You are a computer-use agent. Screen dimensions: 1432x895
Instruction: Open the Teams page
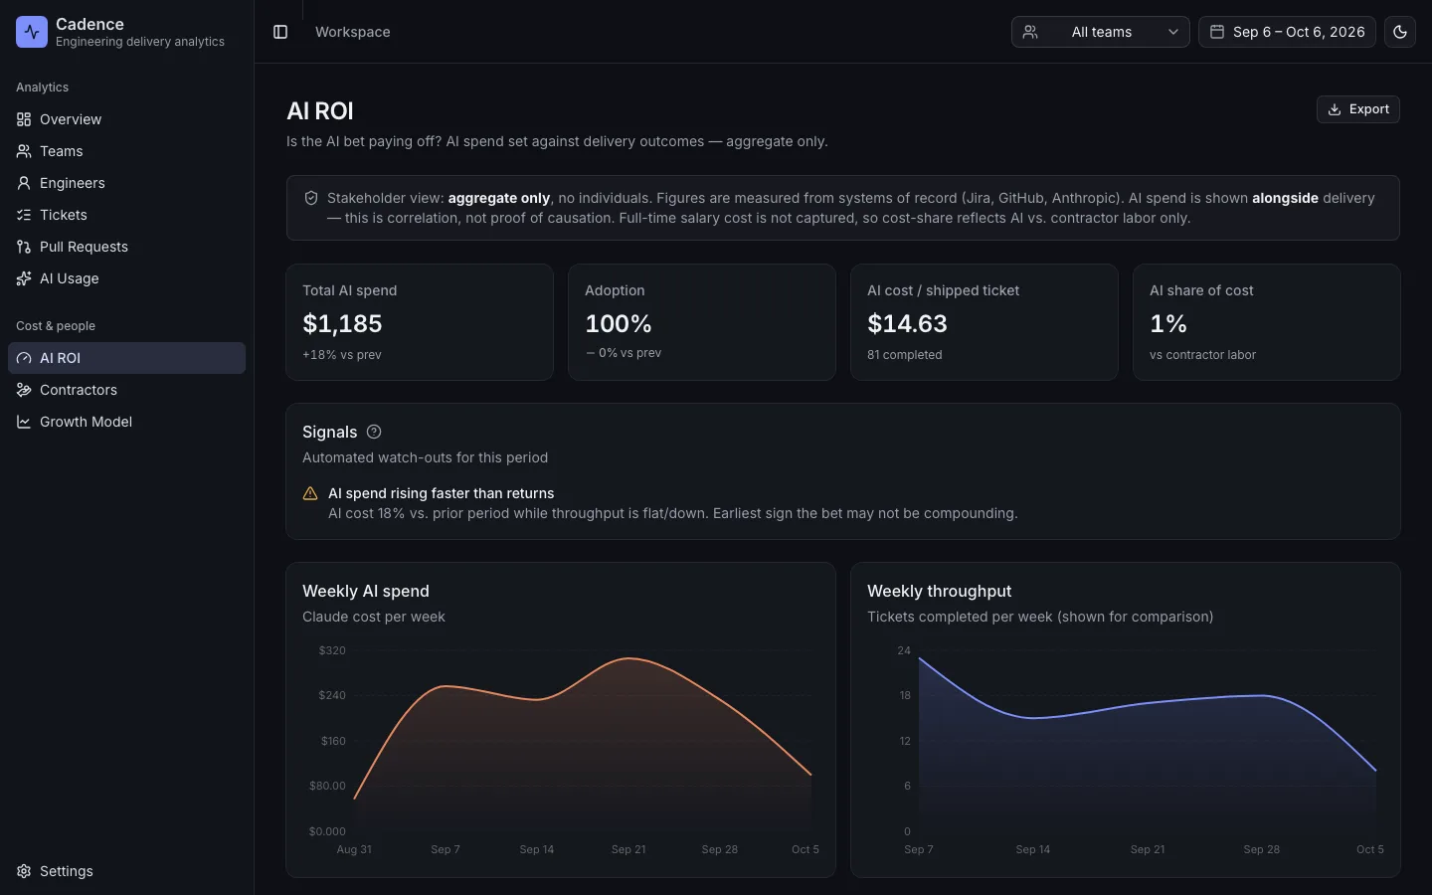[x=126, y=151]
